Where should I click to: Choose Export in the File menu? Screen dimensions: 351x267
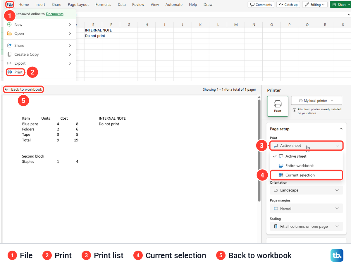39,63
